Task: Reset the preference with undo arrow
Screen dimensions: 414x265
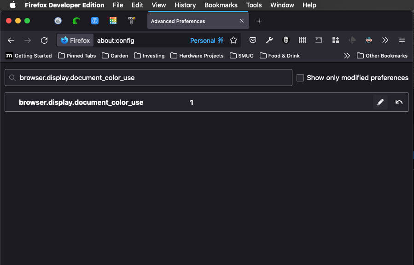Action: coord(399,102)
